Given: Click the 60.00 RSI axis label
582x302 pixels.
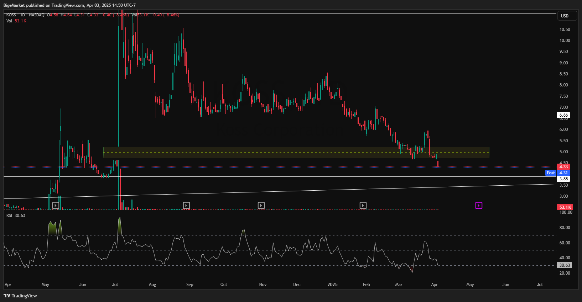Looking at the screenshot, I should pyautogui.click(x=565, y=243).
